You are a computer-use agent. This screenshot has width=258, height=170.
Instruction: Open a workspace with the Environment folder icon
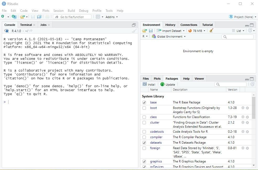(144, 31)
